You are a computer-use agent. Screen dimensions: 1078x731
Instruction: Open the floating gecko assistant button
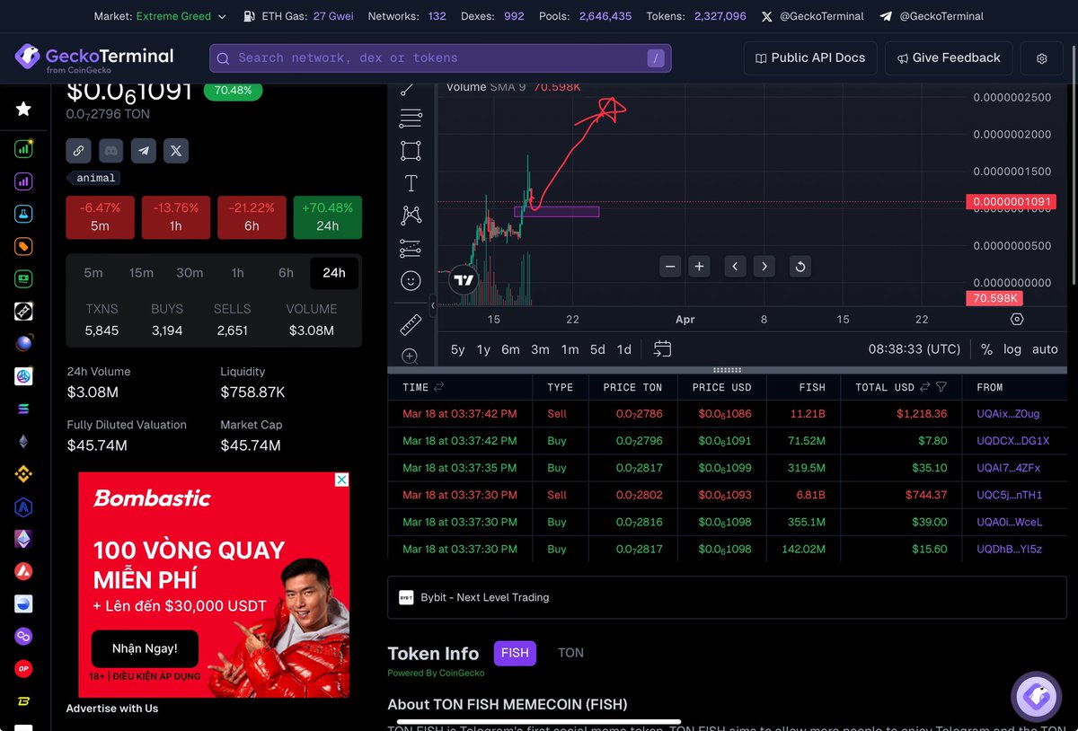[x=1038, y=697]
